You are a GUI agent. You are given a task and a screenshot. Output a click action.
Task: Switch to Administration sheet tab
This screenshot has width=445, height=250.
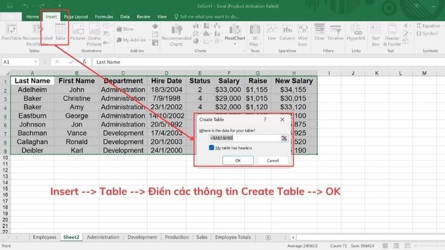click(x=103, y=237)
